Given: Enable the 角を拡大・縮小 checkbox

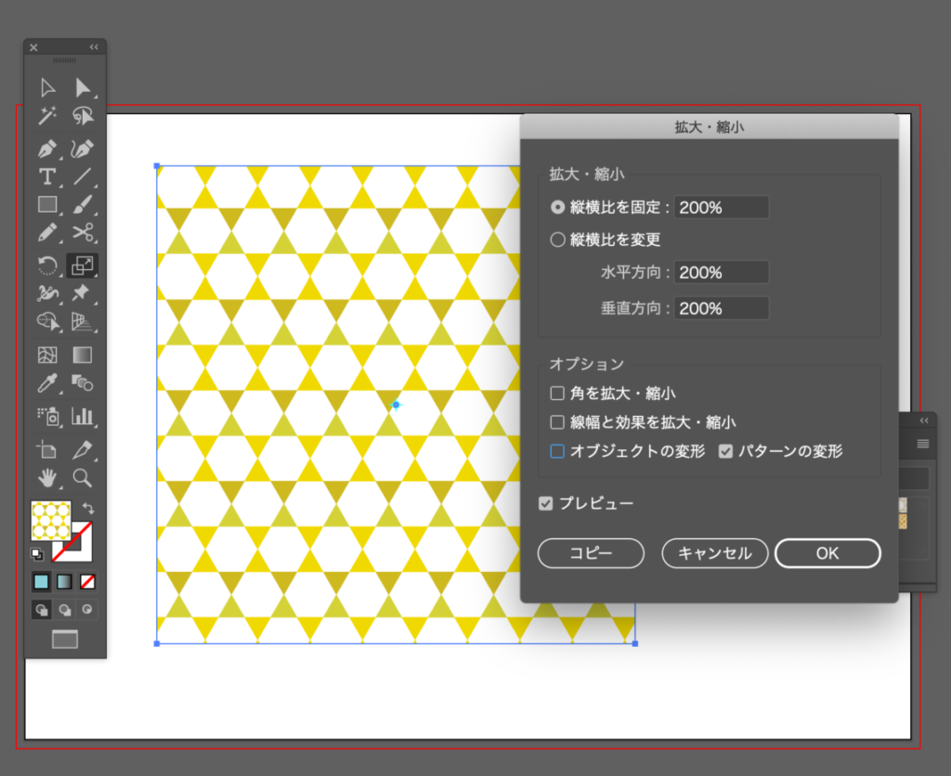Looking at the screenshot, I should (x=557, y=394).
